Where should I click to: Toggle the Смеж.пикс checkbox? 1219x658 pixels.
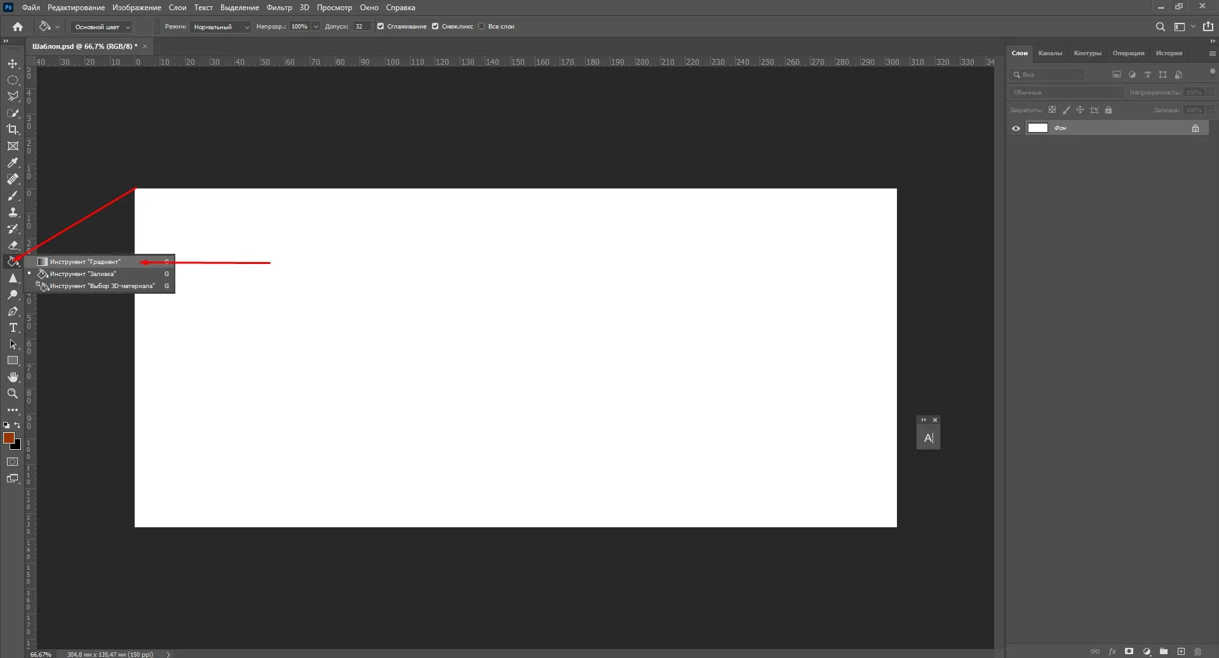[x=435, y=27]
